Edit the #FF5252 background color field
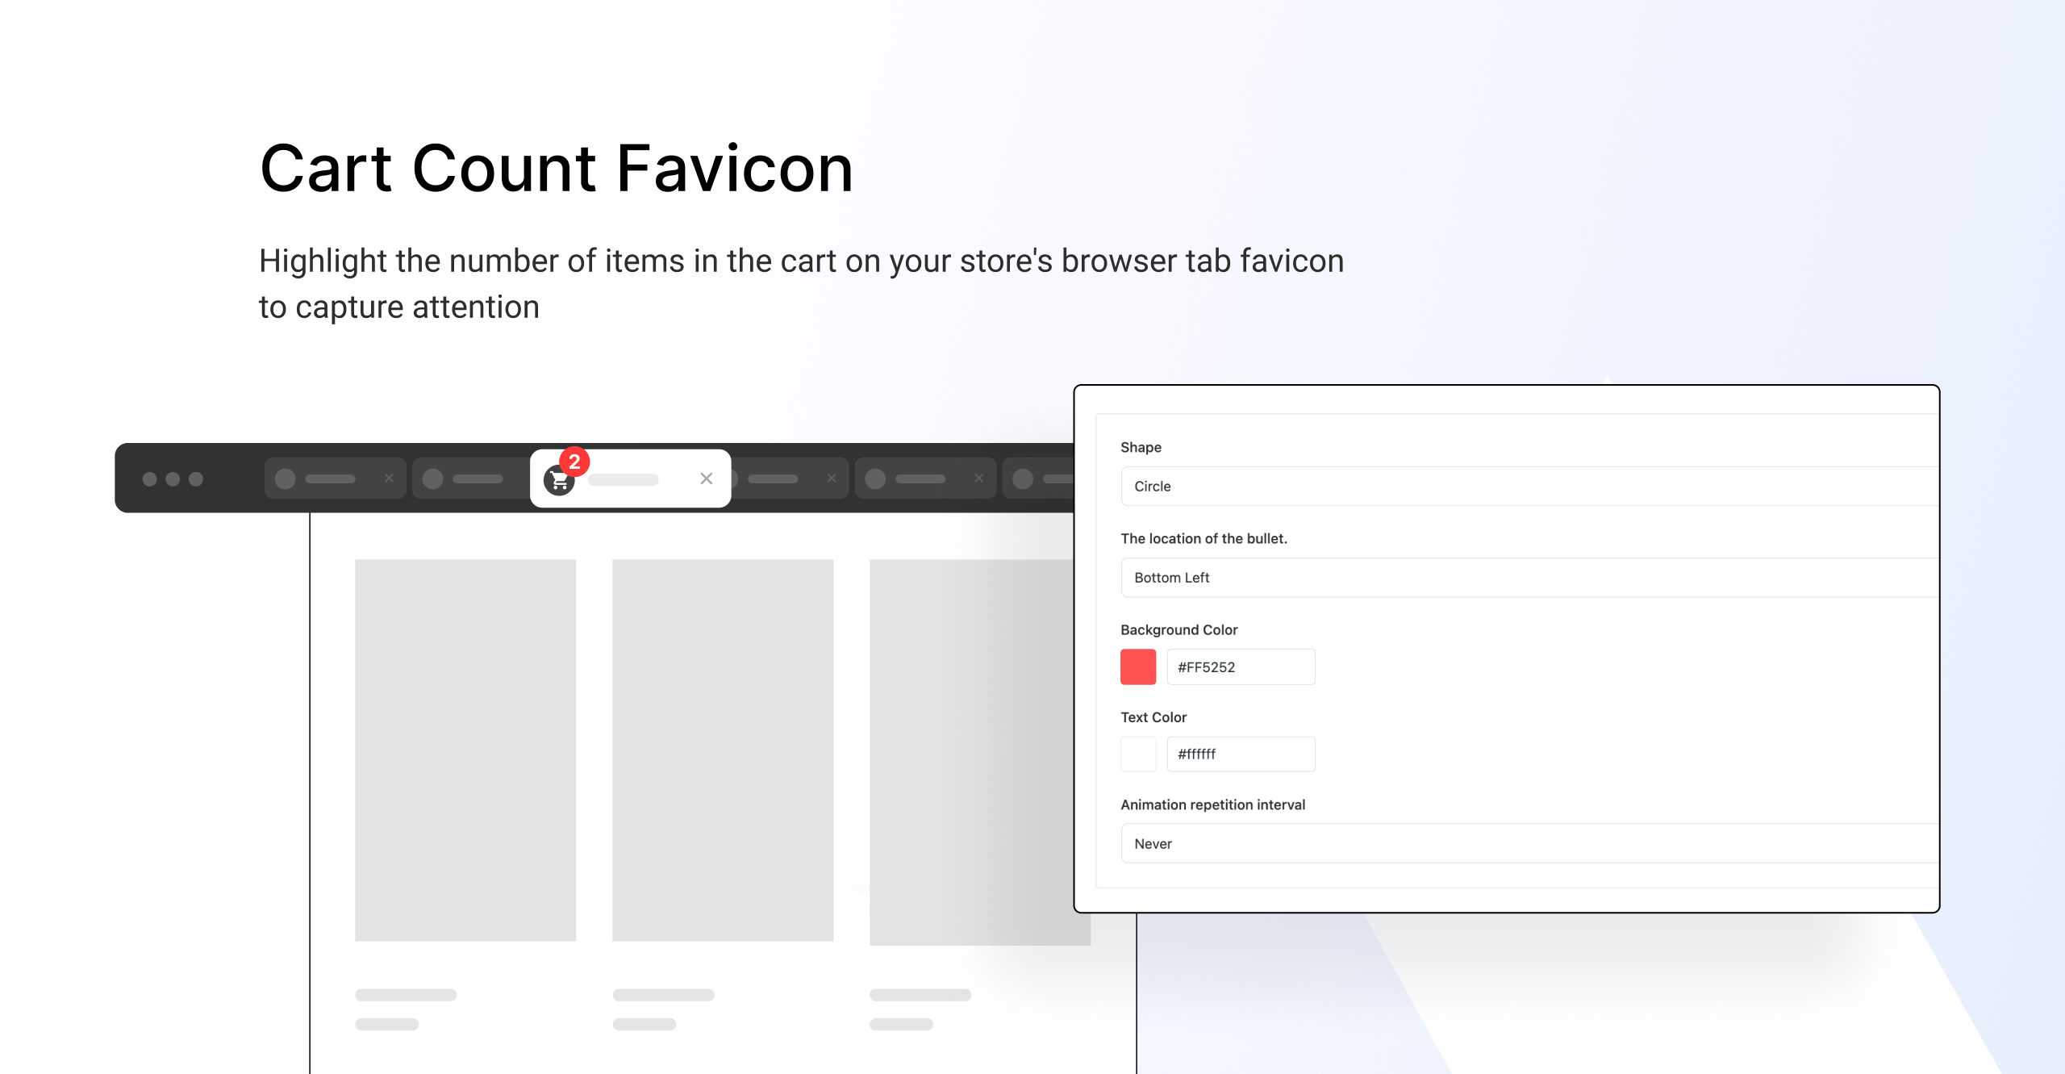The image size is (2065, 1074). pos(1241,667)
